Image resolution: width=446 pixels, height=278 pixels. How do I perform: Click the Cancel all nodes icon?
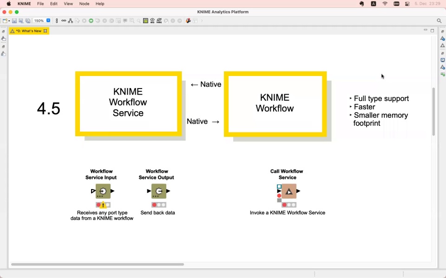pyautogui.click(x=111, y=21)
